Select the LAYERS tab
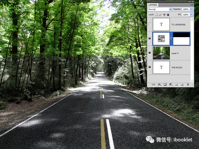This screenshot has width=199, height=149. 153,5
